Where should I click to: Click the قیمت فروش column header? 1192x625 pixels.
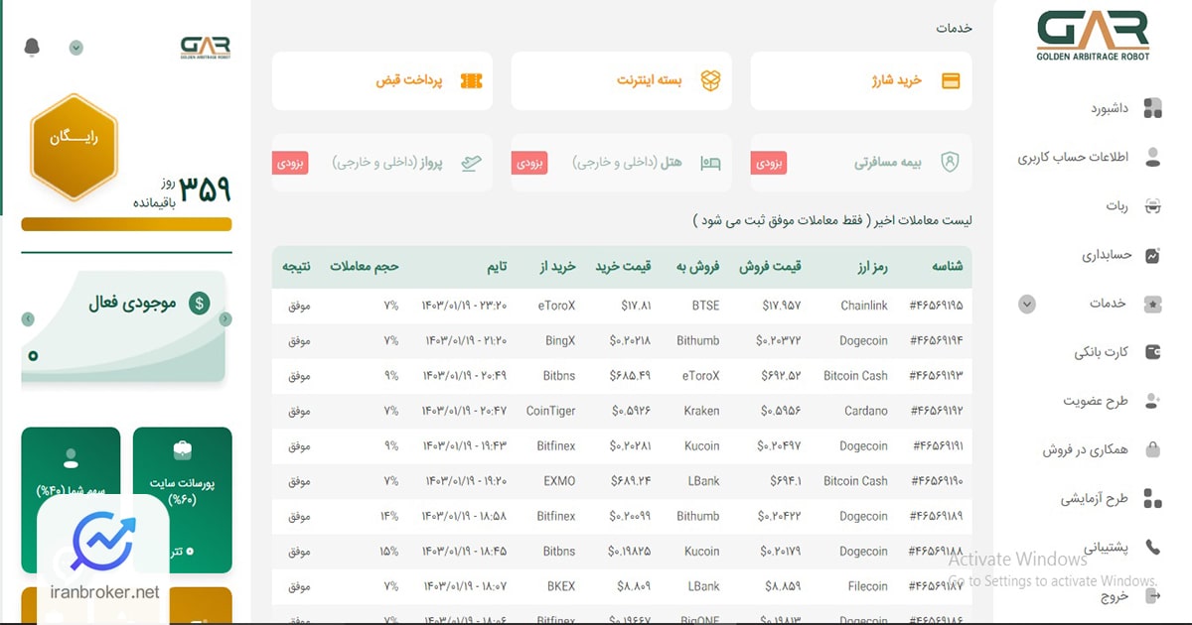[770, 267]
